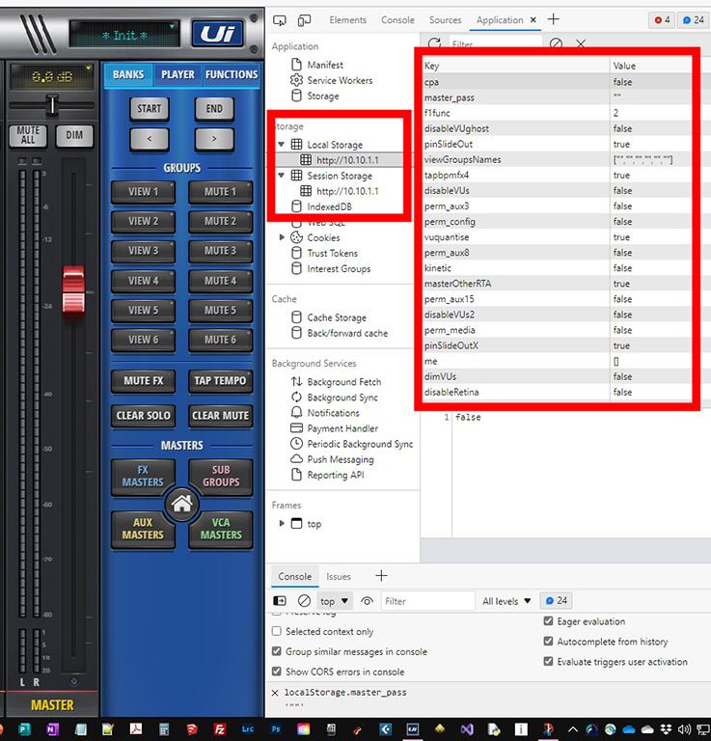Image resolution: width=711 pixels, height=741 pixels.
Task: Select the FUNCTIONS tab
Action: 232,74
